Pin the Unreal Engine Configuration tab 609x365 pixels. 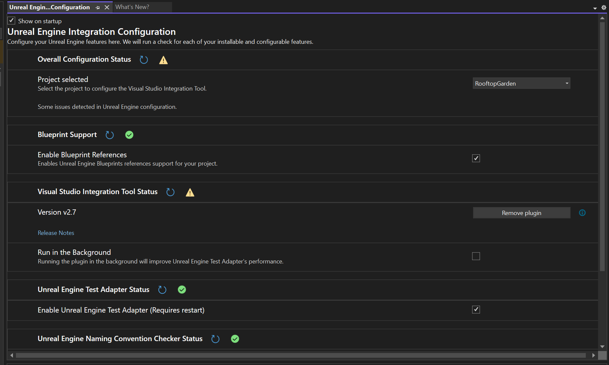pyautogui.click(x=97, y=7)
